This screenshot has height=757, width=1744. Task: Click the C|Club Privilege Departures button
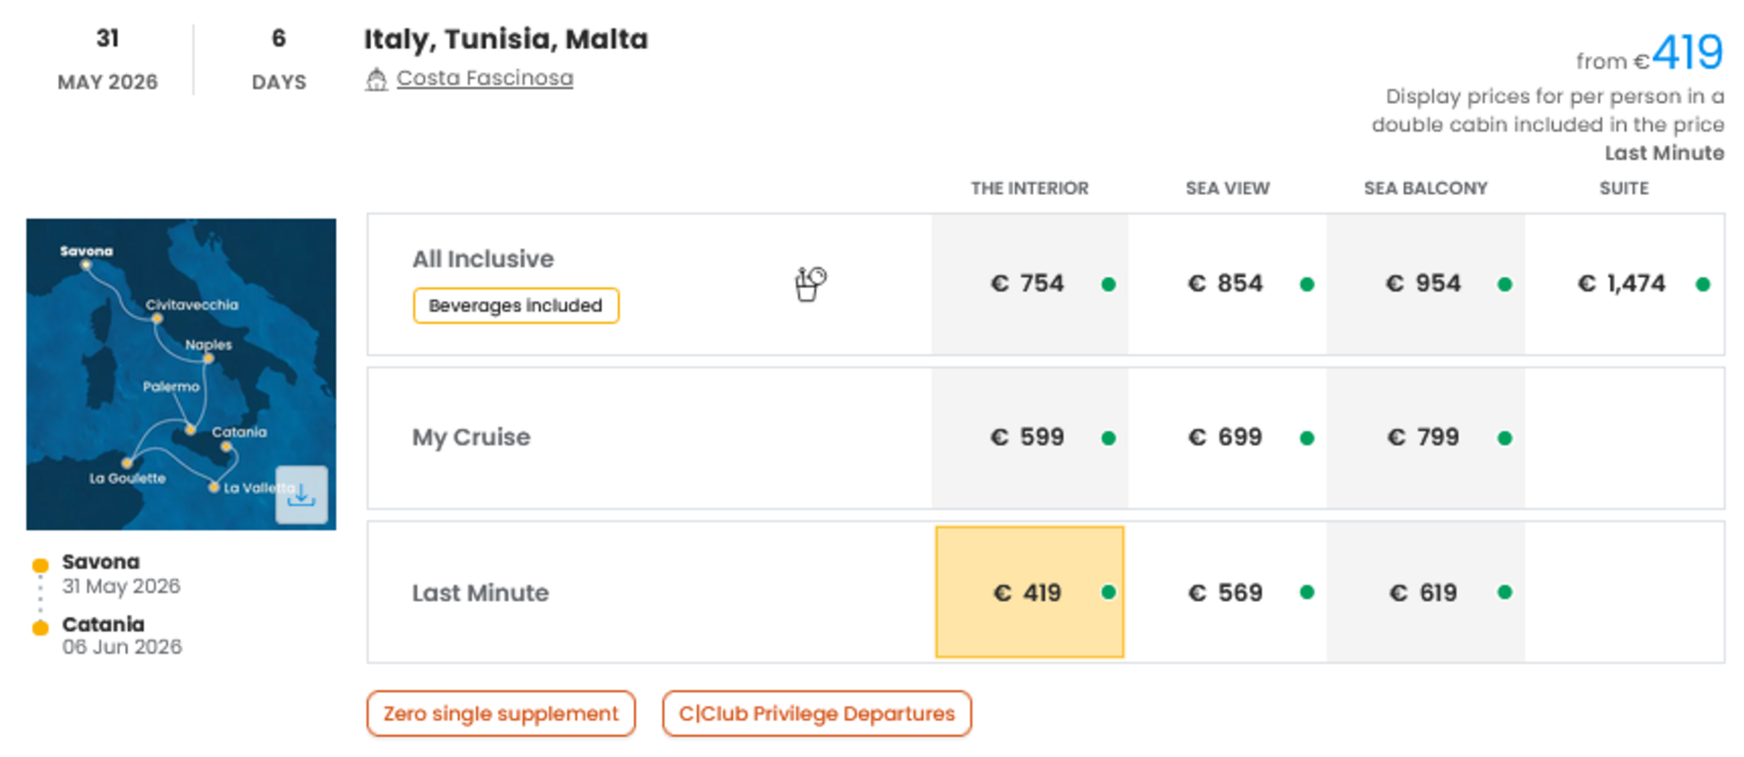[816, 713]
